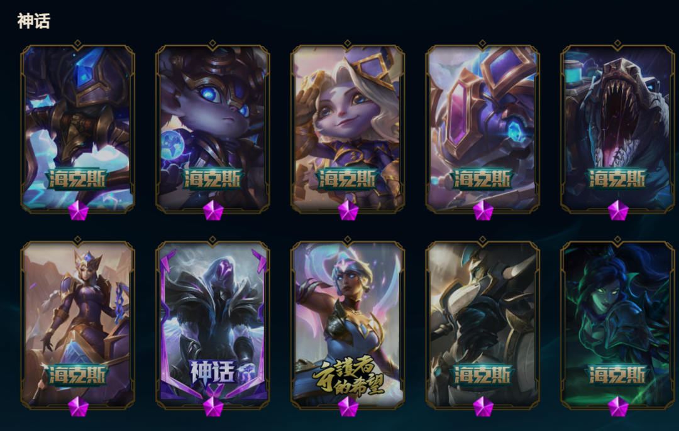Click the gem beneath the purple crystal hammer card
This screenshot has height=431, width=679.
point(483,210)
